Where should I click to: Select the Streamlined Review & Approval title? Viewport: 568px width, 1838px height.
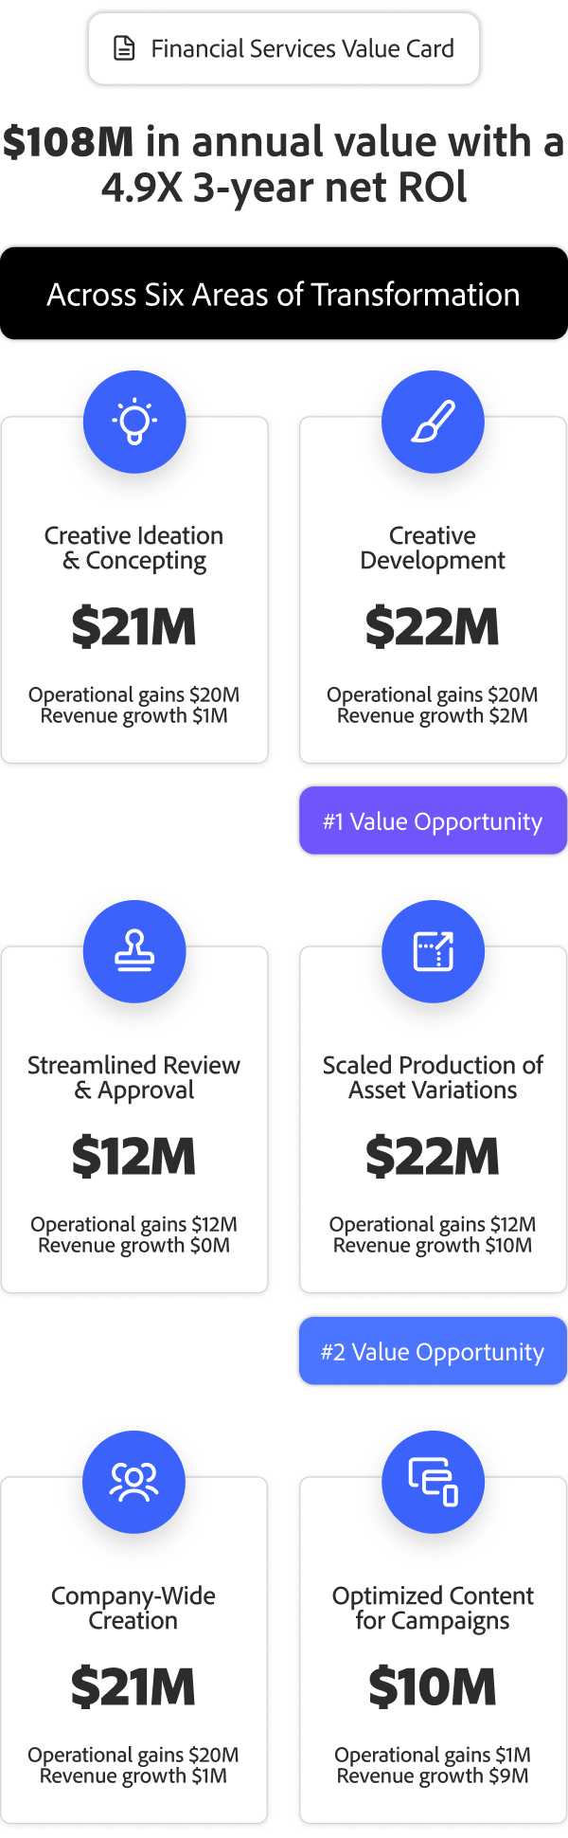click(134, 1077)
